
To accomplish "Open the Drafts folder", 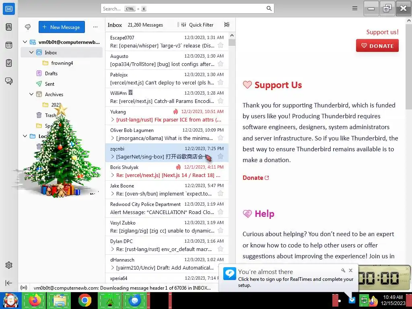I will [62, 73].
